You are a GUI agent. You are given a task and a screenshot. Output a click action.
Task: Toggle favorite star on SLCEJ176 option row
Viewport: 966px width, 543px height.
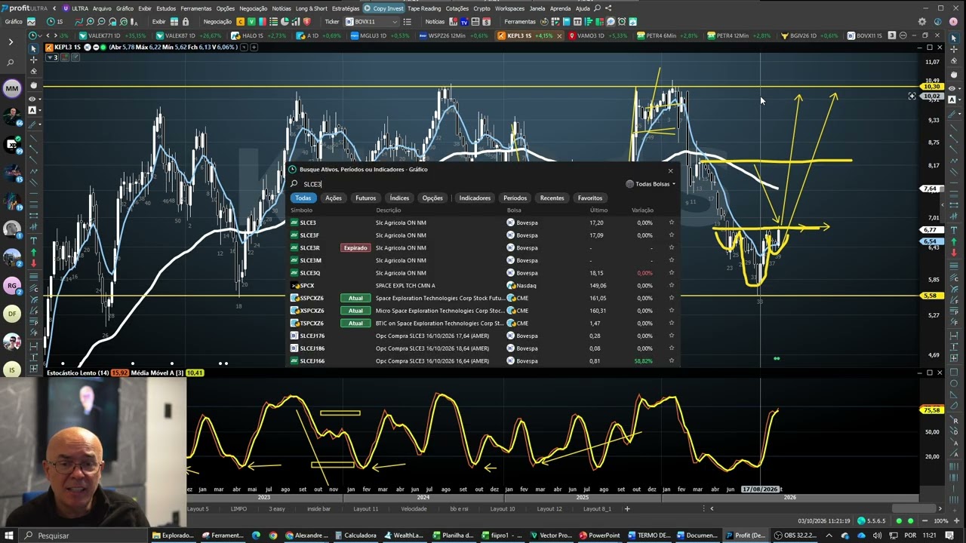(x=671, y=336)
